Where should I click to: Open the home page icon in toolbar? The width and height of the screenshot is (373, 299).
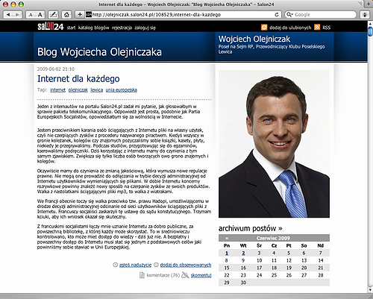click(66, 15)
